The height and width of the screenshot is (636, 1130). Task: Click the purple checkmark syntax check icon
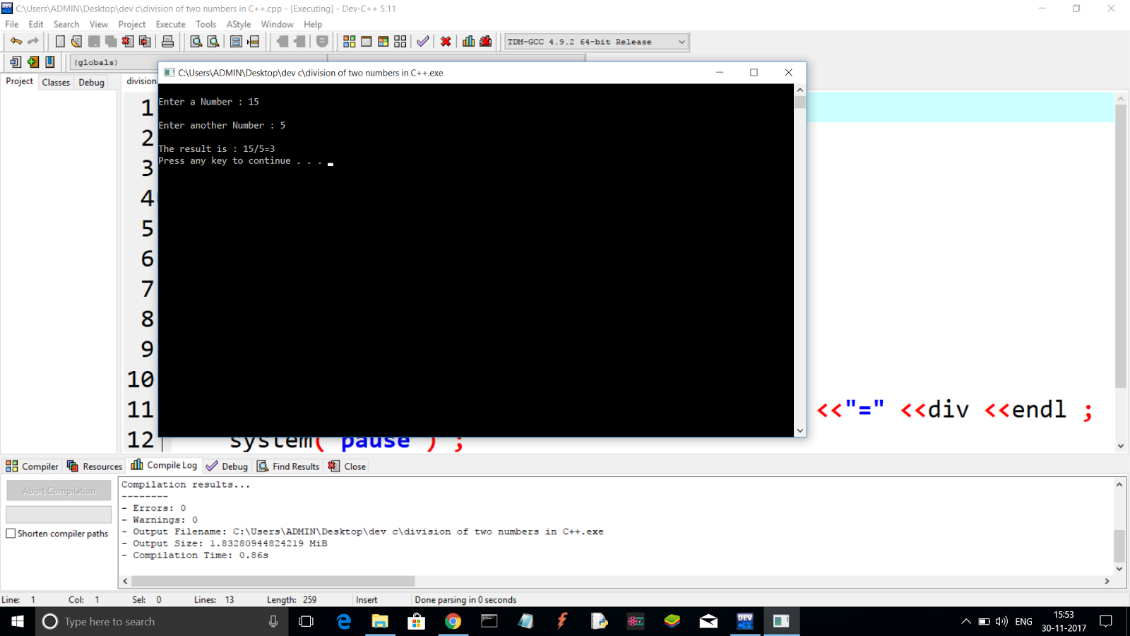[x=422, y=41]
